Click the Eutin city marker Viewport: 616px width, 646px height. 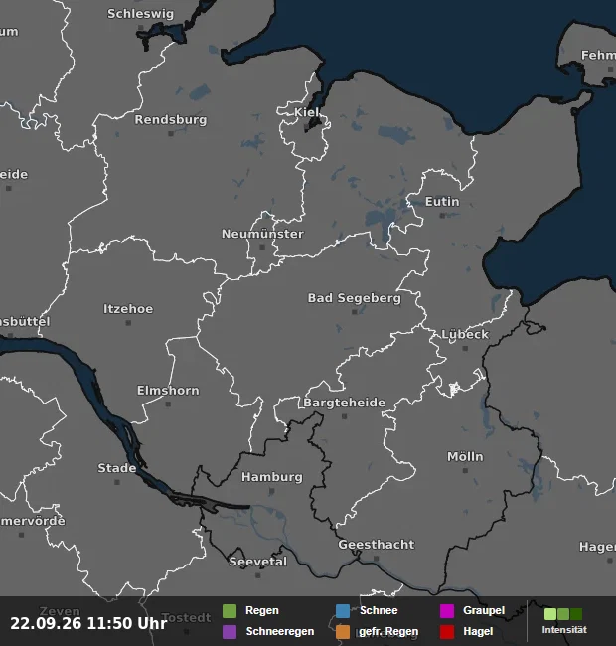click(442, 216)
